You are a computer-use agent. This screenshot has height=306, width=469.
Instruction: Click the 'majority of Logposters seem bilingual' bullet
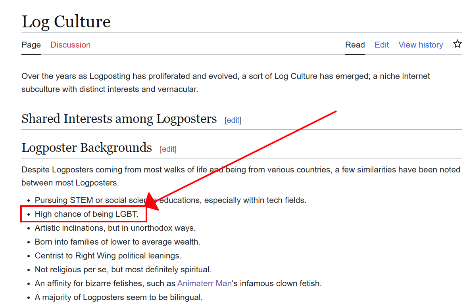pyautogui.click(x=119, y=297)
